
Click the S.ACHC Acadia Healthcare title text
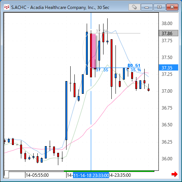coord(60,7)
